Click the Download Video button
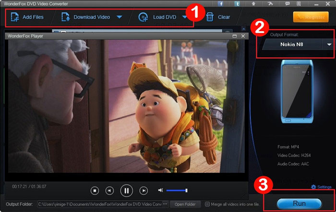336x212 pixels. [x=86, y=17]
